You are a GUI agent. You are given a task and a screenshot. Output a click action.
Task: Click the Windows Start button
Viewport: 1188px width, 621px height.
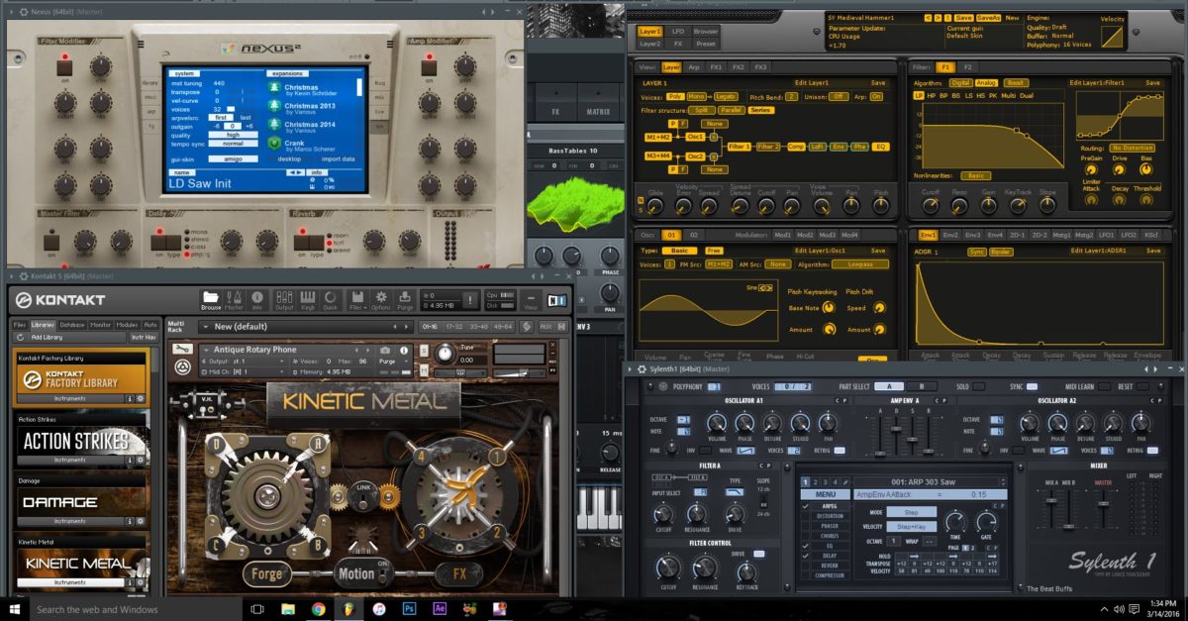tap(15, 608)
